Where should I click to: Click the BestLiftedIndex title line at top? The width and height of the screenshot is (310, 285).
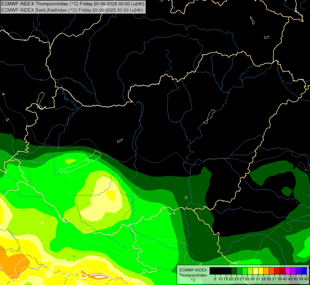point(72,10)
